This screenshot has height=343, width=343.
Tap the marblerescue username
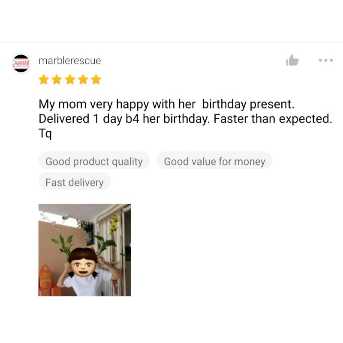point(70,60)
